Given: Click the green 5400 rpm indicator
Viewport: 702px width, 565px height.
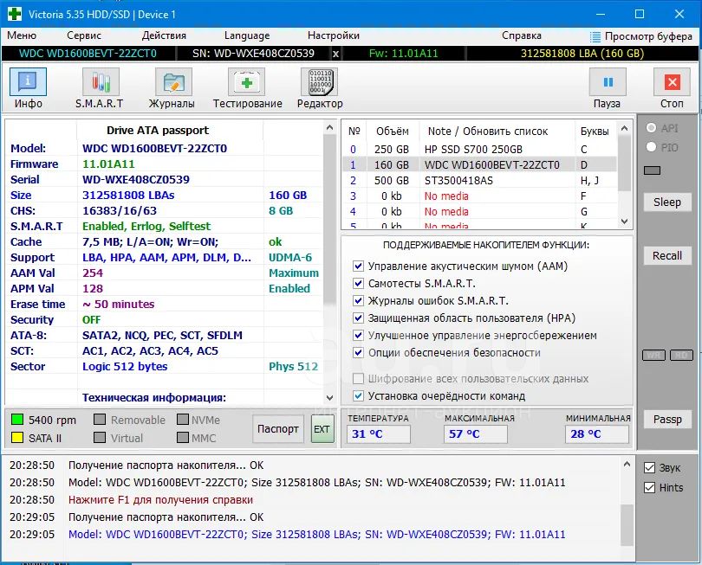Looking at the screenshot, I should [17, 420].
